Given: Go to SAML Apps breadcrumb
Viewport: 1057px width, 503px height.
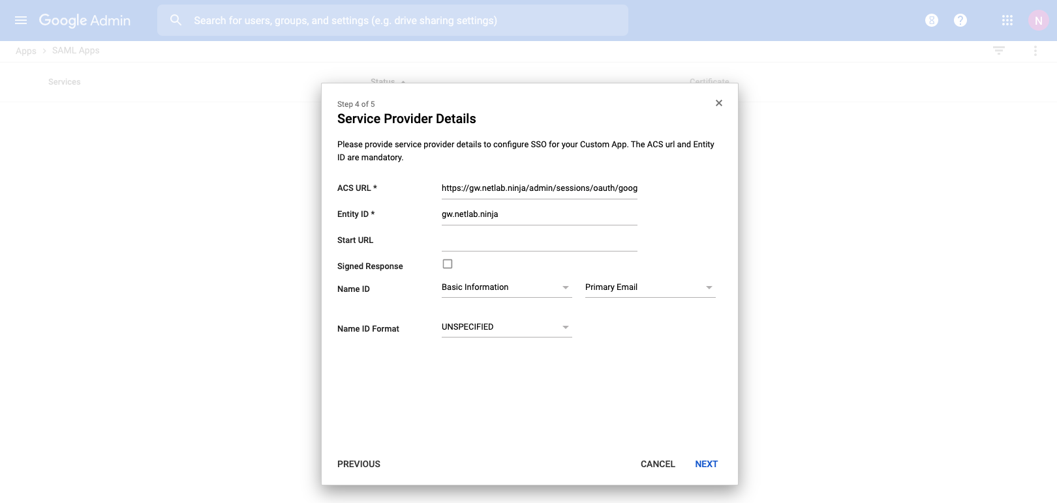Looking at the screenshot, I should [x=76, y=50].
